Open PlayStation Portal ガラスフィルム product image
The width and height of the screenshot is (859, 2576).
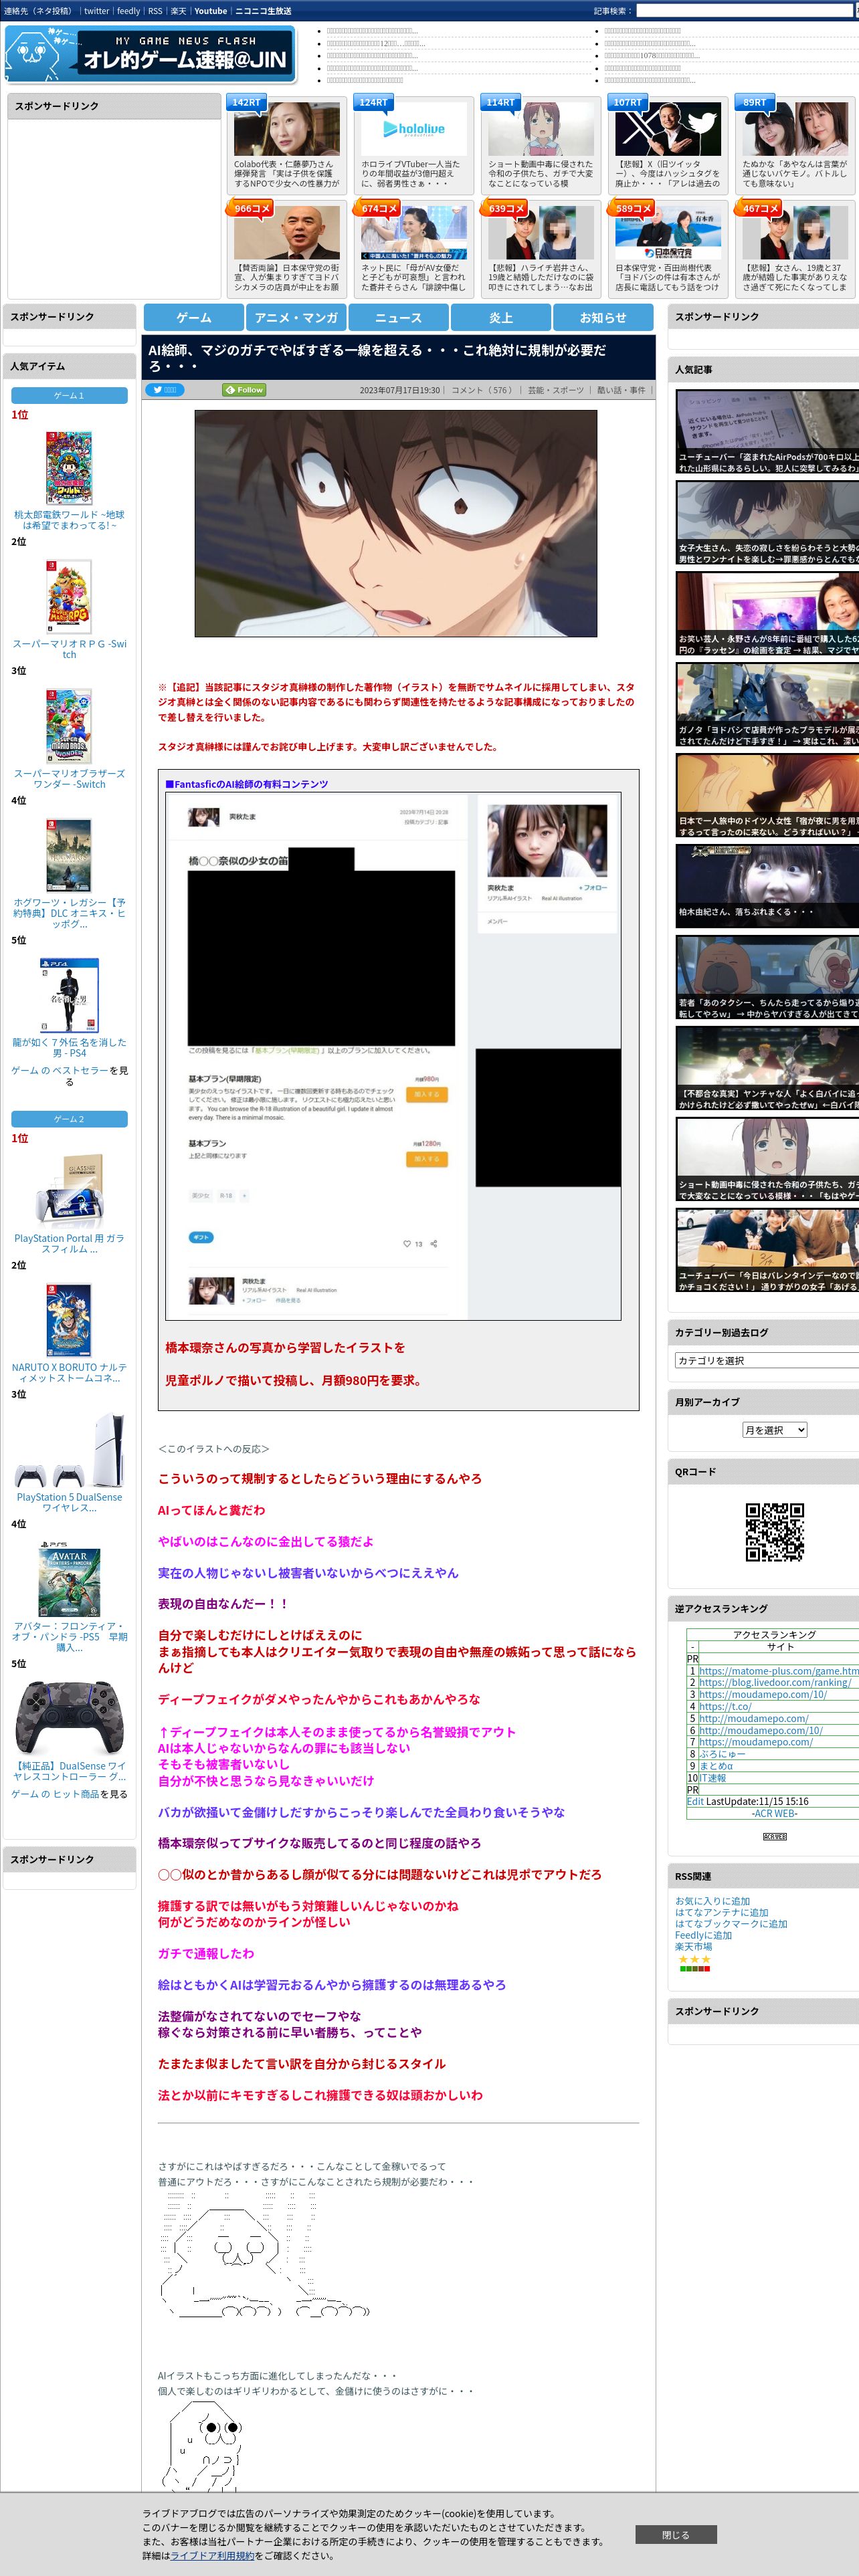coord(69,1192)
